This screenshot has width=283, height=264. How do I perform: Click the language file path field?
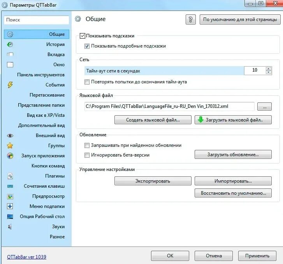tap(169, 106)
